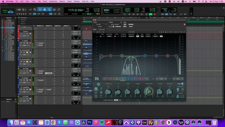This screenshot has width=225, height=127.
Task: Open the AVERAGING Medium dropdown
Action: (x=131, y=36)
